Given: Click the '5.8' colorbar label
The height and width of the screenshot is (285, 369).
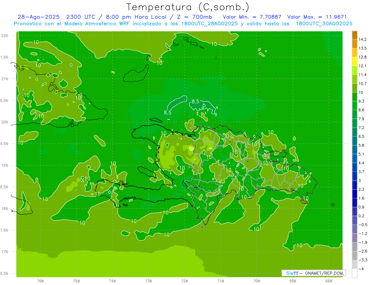Looking at the screenshot, I should pyautogui.click(x=362, y=145).
